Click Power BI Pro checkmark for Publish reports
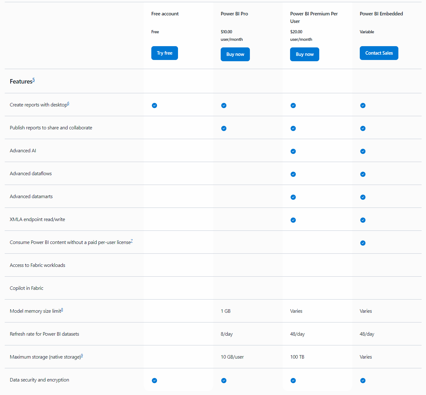426x395 pixels. [x=224, y=128]
